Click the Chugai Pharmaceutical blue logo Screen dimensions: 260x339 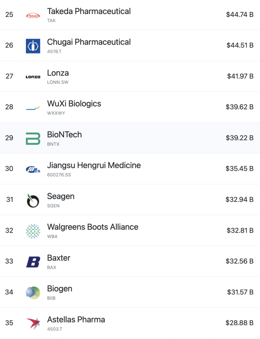[x=33, y=46]
